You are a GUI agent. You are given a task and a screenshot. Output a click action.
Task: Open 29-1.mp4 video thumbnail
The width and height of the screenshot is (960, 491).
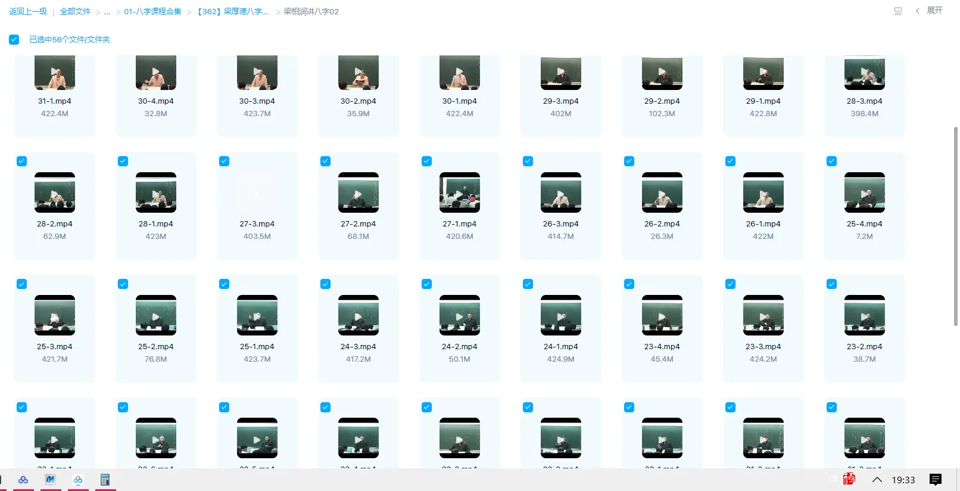pos(763,72)
